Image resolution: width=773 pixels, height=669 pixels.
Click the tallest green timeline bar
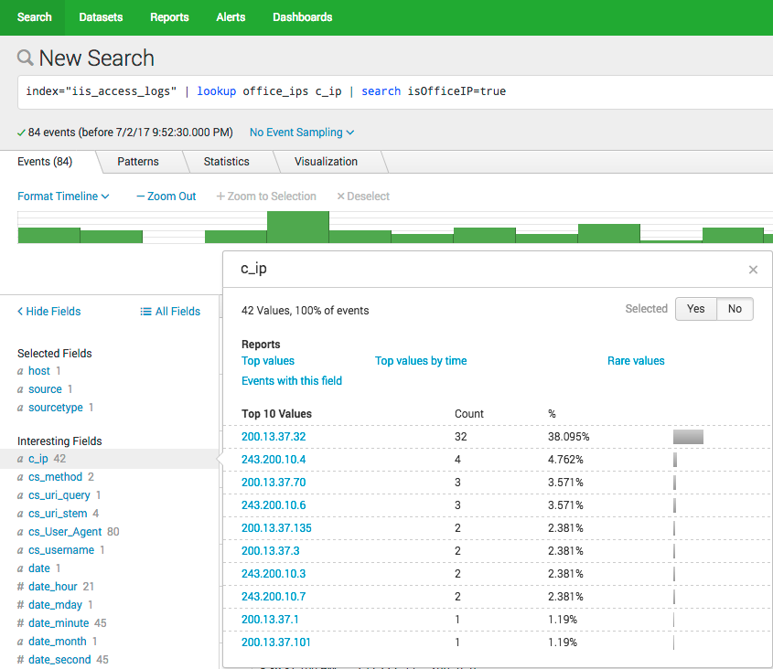pyautogui.click(x=297, y=227)
